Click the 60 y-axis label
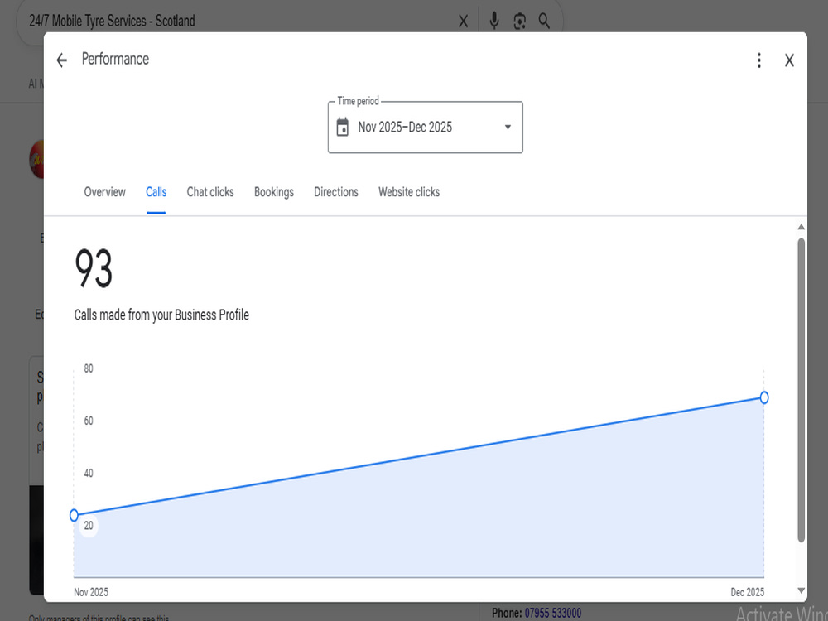This screenshot has width=828, height=621. click(89, 421)
